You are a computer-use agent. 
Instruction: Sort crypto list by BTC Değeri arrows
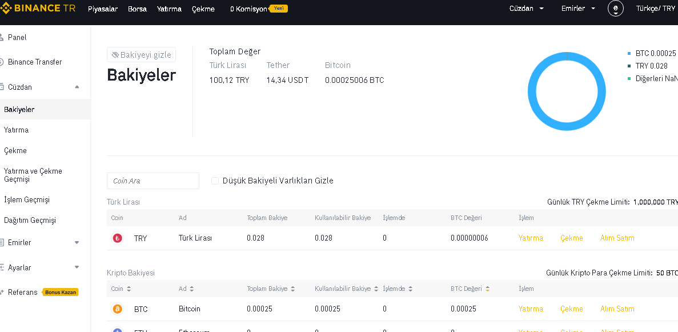coord(487,289)
